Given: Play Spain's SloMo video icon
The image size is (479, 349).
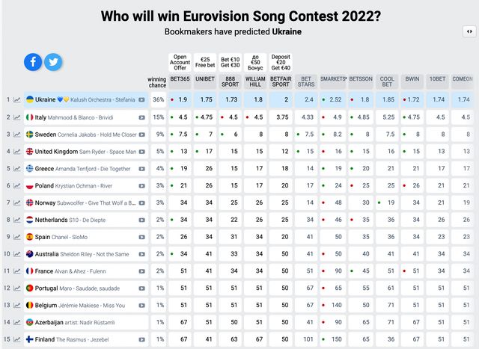Looking at the screenshot, I should coord(142,237).
